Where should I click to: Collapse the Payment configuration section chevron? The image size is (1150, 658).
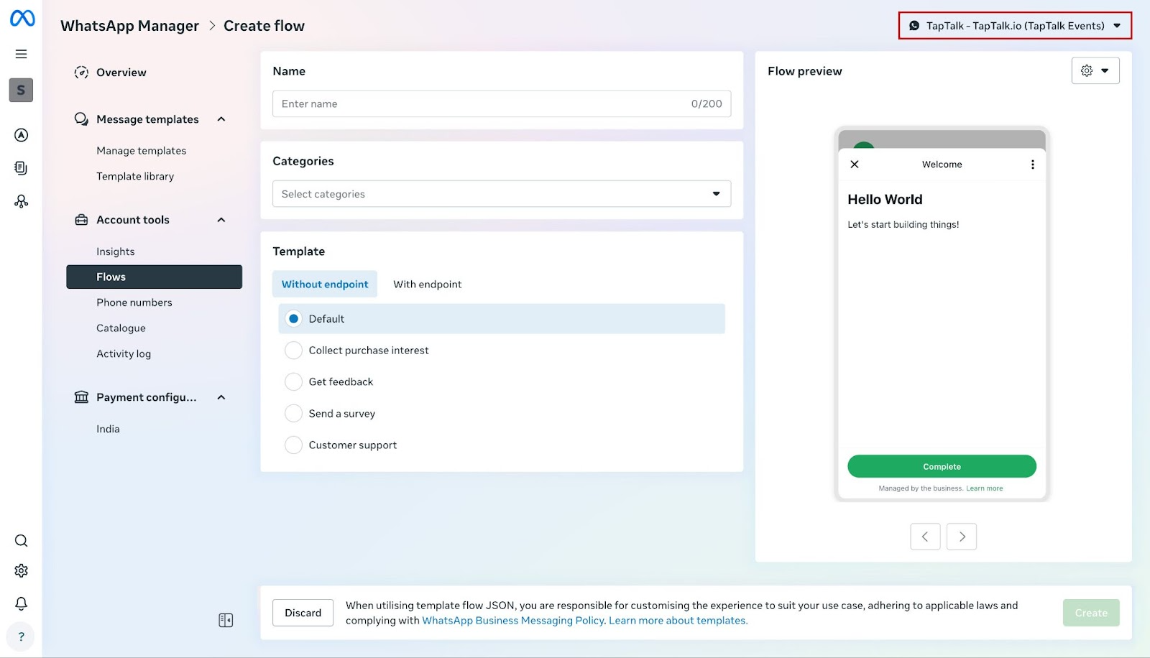pyautogui.click(x=221, y=397)
